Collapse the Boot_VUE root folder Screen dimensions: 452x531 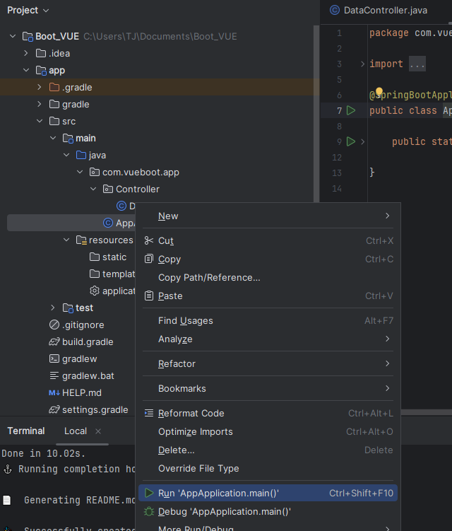(13, 36)
